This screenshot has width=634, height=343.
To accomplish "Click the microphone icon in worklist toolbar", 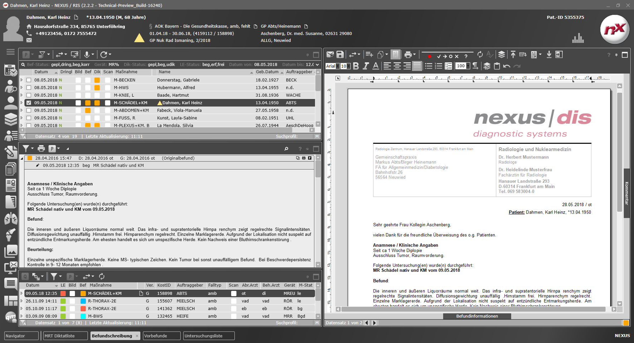I will pyautogui.click(x=87, y=54).
